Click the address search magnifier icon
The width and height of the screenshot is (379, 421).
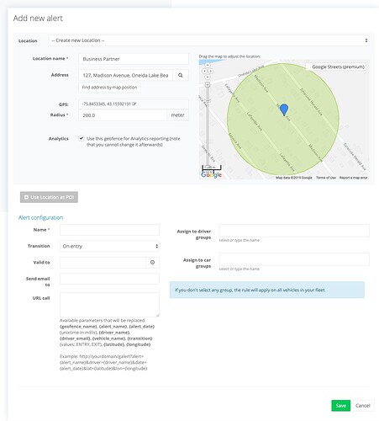coord(181,75)
